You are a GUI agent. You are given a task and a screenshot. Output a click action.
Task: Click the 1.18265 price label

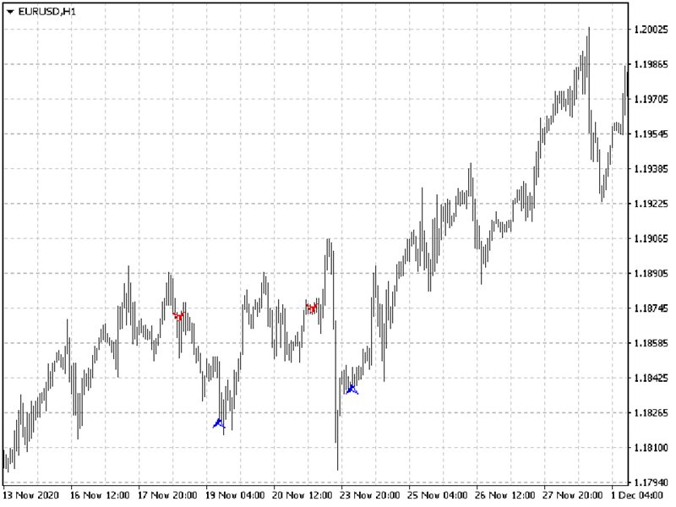[651, 413]
